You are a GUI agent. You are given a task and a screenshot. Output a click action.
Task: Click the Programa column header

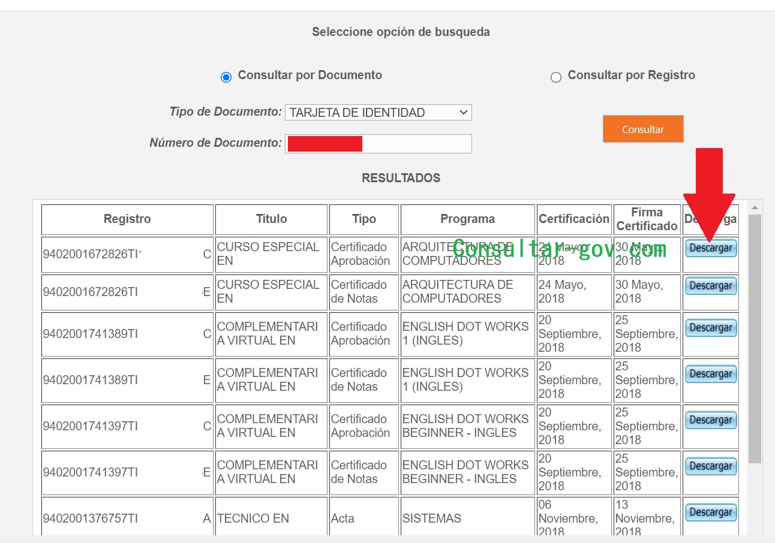pyautogui.click(x=467, y=219)
